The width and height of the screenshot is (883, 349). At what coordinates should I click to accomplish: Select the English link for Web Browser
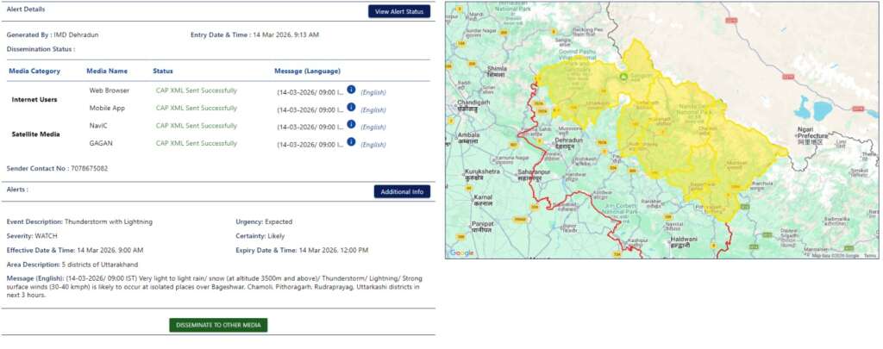[x=373, y=91]
